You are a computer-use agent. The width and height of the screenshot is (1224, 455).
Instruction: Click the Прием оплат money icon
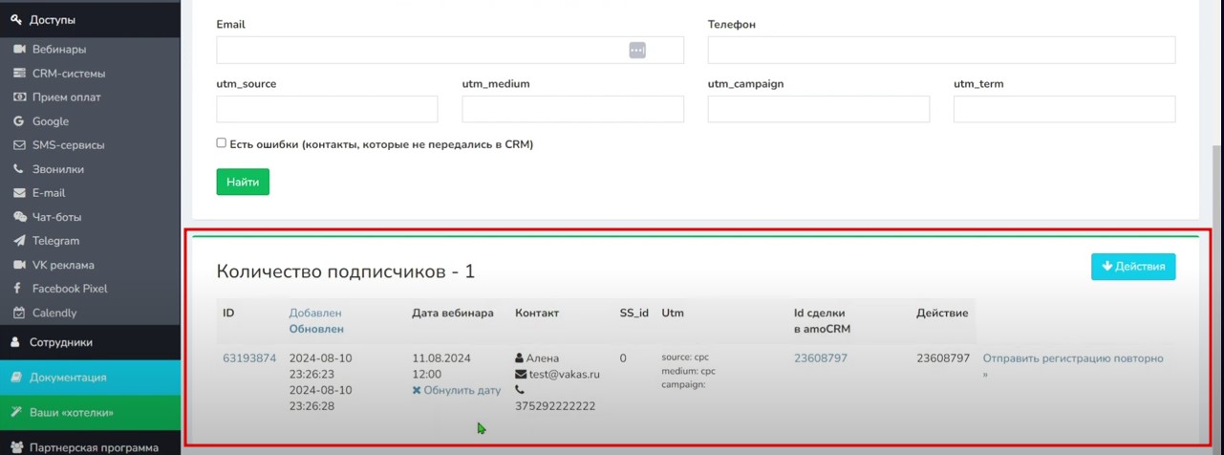pos(19,97)
